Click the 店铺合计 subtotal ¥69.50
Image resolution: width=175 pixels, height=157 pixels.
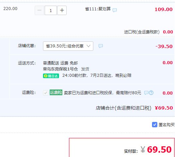pyautogui.click(x=164, y=108)
